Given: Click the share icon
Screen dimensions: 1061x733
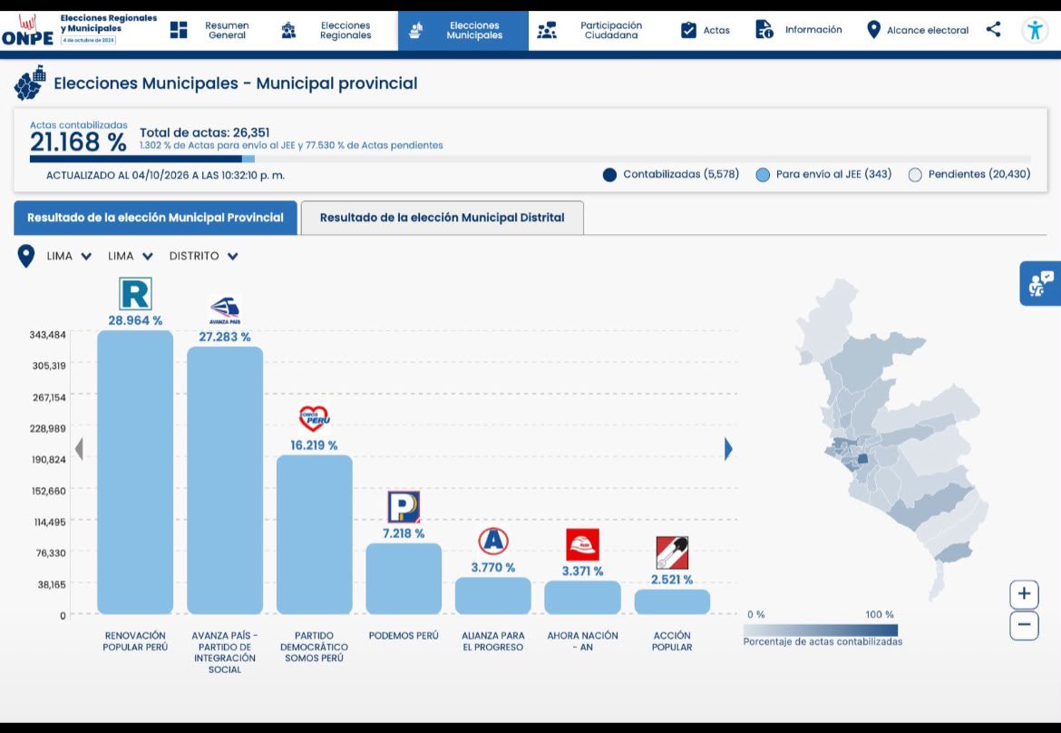Looking at the screenshot, I should (x=993, y=29).
